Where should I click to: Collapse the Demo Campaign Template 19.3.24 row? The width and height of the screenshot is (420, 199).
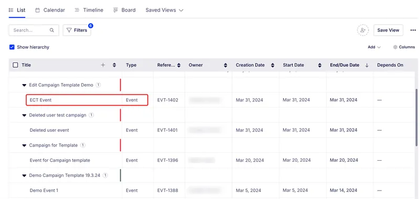pos(24,176)
